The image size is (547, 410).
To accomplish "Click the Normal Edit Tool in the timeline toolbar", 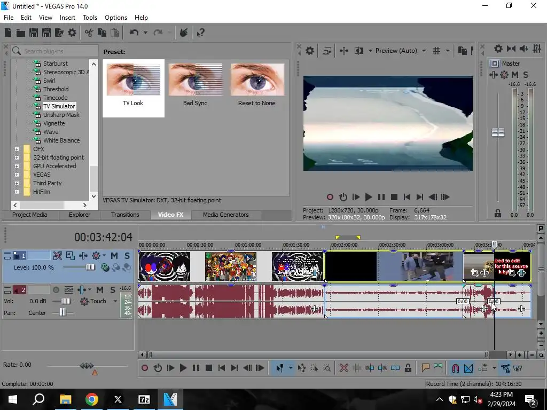I will pos(279,368).
